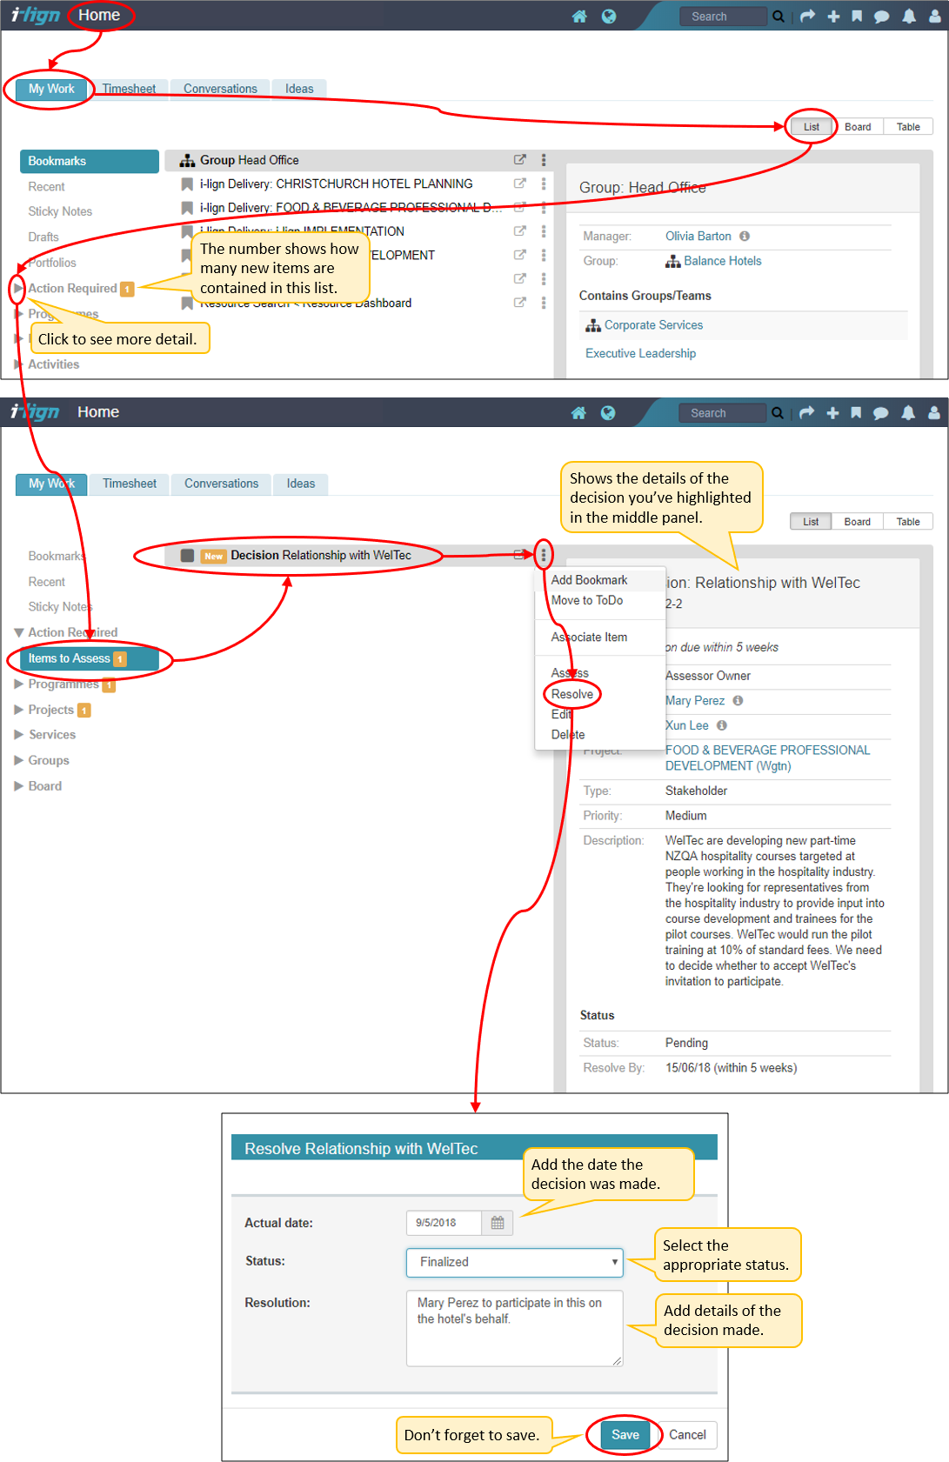Open the three-dot menu for CHRISTCHURCH HOTEL PLANNING
Screen dimensions: 949x1462
point(544,184)
